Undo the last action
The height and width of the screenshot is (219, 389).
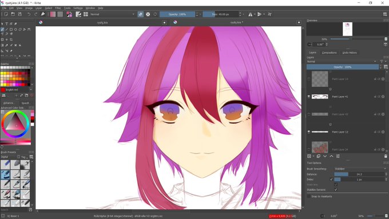[x=29, y=14]
